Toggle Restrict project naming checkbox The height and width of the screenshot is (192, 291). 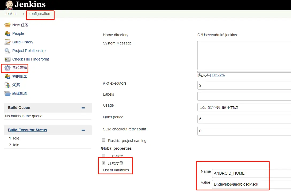[104, 140]
